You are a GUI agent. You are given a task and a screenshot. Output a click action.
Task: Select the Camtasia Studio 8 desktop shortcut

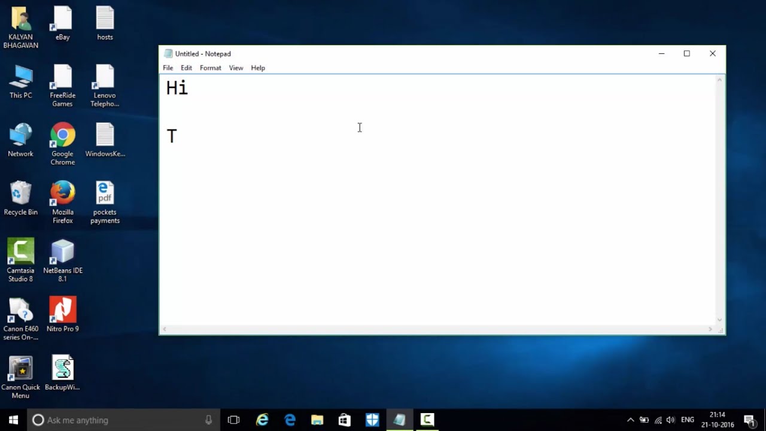[21, 261]
